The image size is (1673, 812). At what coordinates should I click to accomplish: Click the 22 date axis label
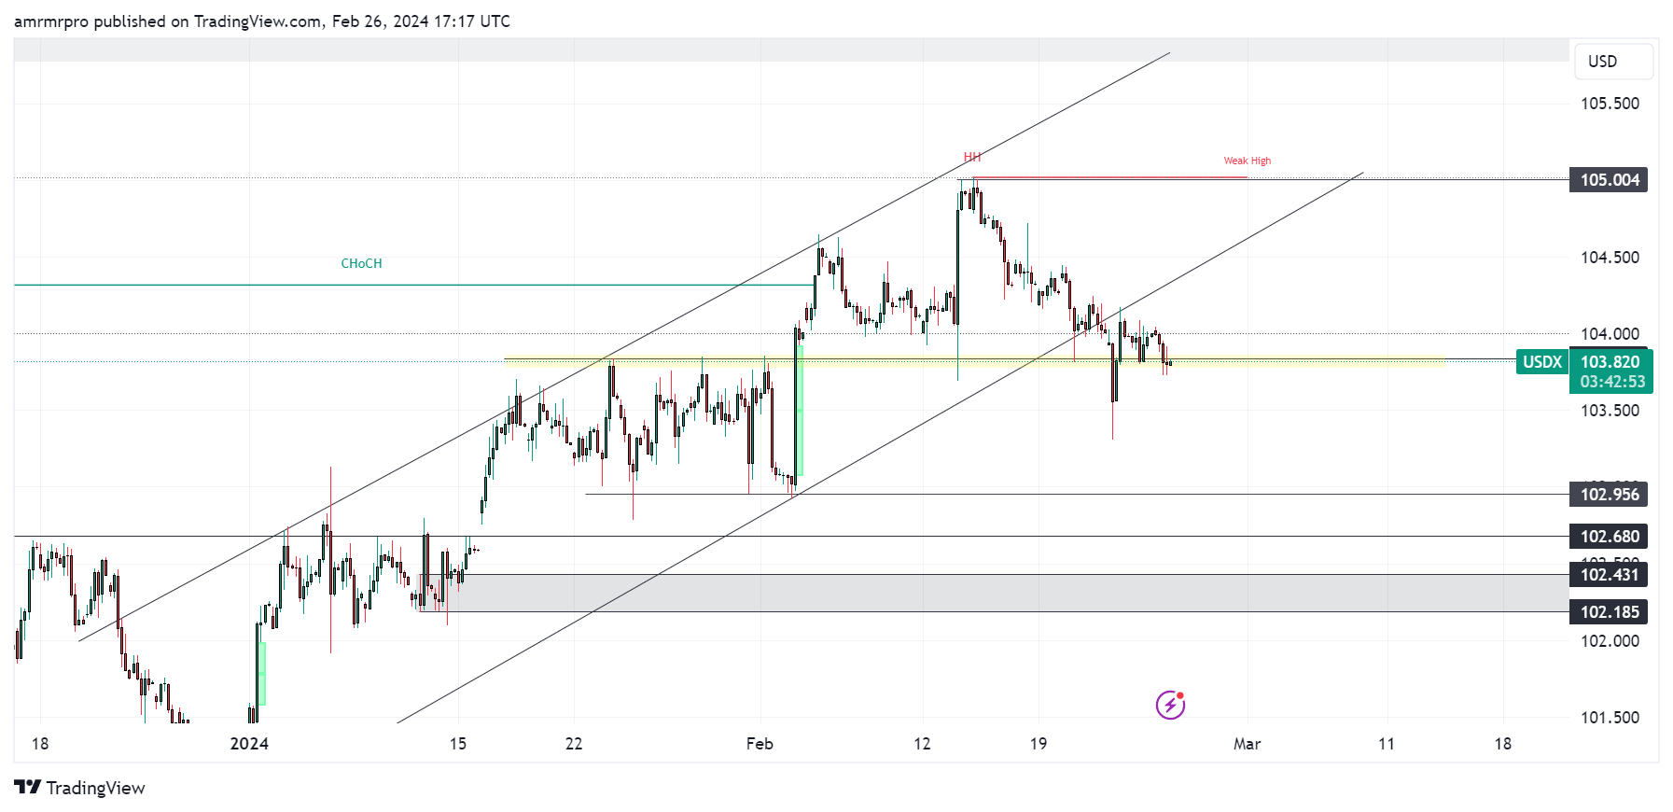click(x=574, y=744)
